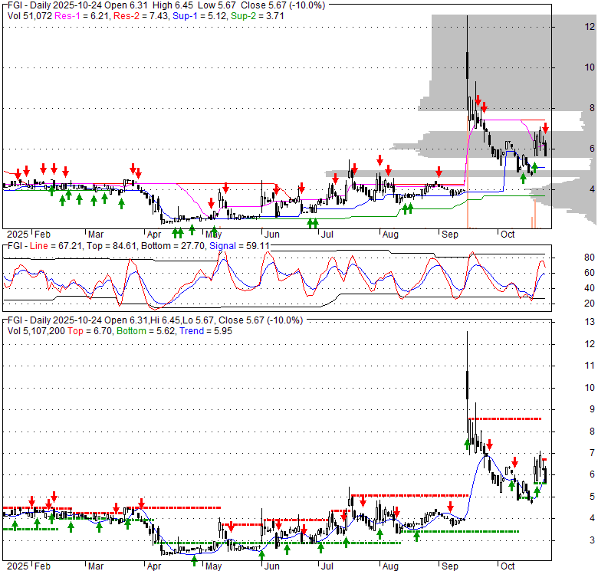Screen dimensions: 598x571
Task: Click the Top = 84.61 oscillator label
Action: (x=111, y=246)
